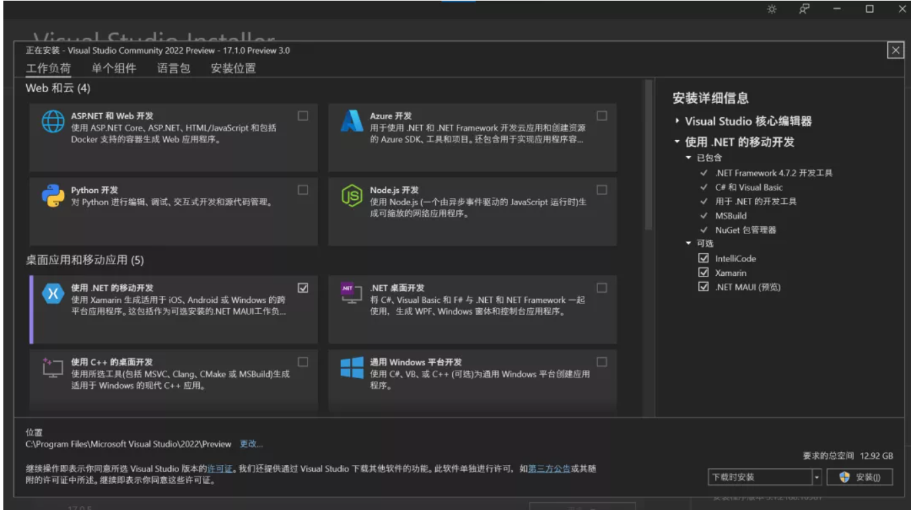Check the Azure development workload box
Image resolution: width=911 pixels, height=510 pixels.
[602, 116]
